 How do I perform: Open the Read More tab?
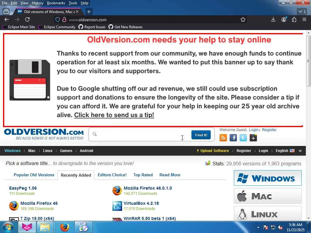(170, 175)
